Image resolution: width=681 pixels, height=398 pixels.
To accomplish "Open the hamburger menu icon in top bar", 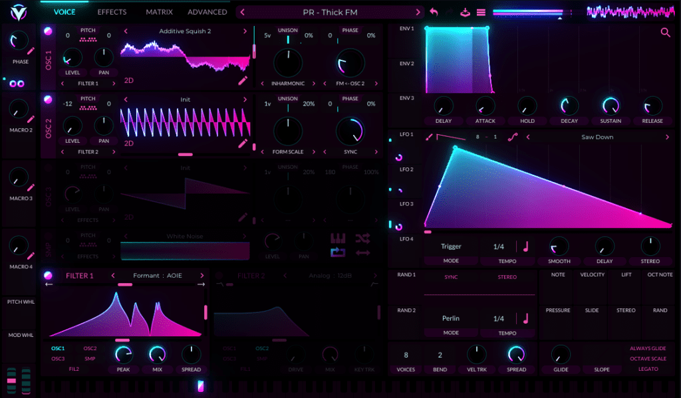I will [x=481, y=12].
